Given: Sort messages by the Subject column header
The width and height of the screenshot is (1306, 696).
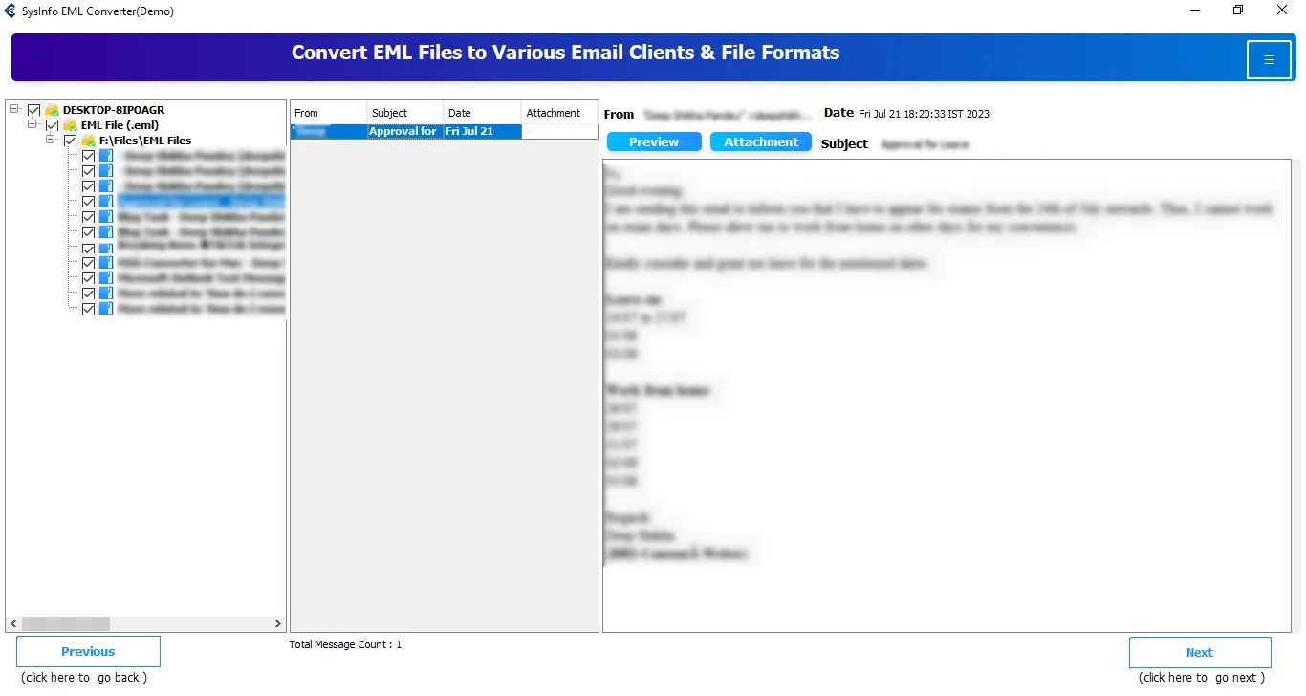Looking at the screenshot, I should coord(405,113).
